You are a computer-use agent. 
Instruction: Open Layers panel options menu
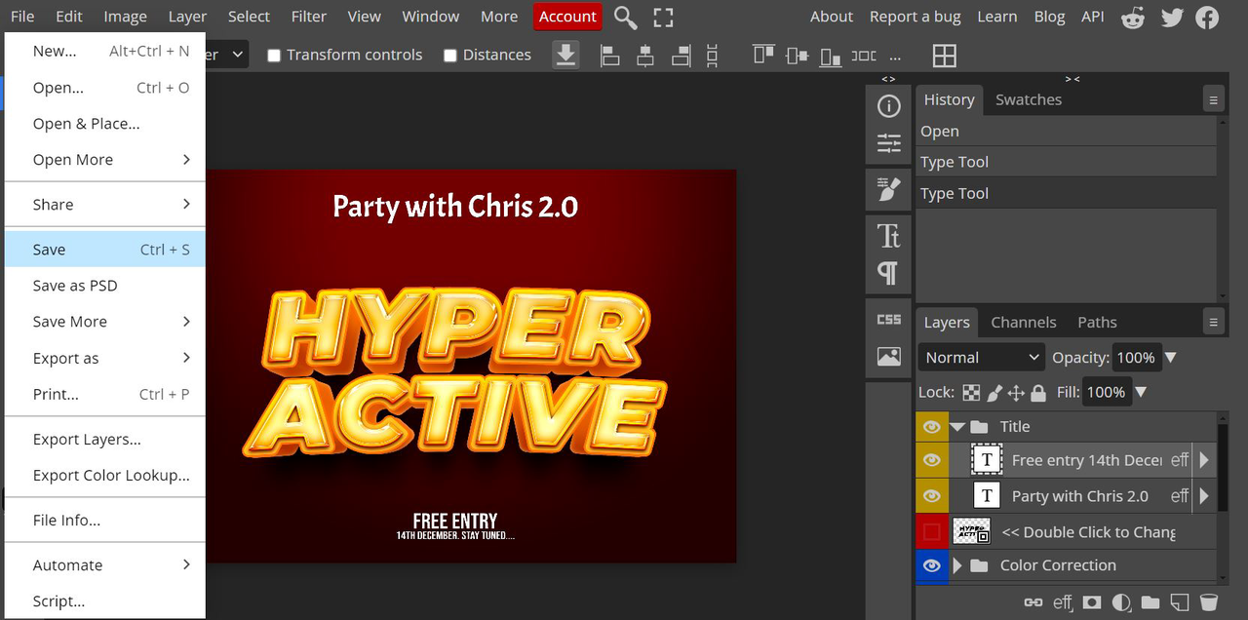point(1214,322)
